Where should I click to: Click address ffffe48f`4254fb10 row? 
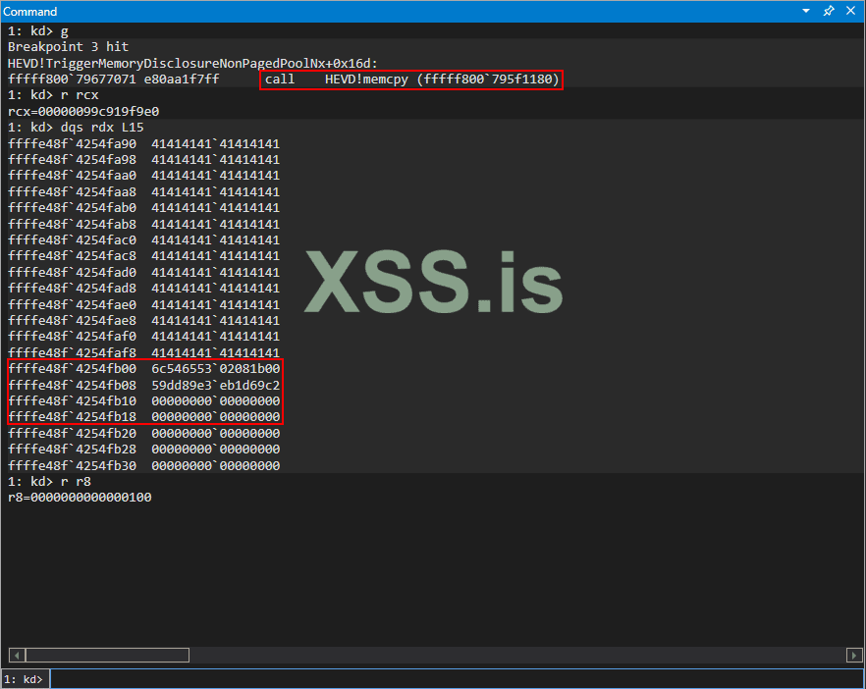point(143,400)
